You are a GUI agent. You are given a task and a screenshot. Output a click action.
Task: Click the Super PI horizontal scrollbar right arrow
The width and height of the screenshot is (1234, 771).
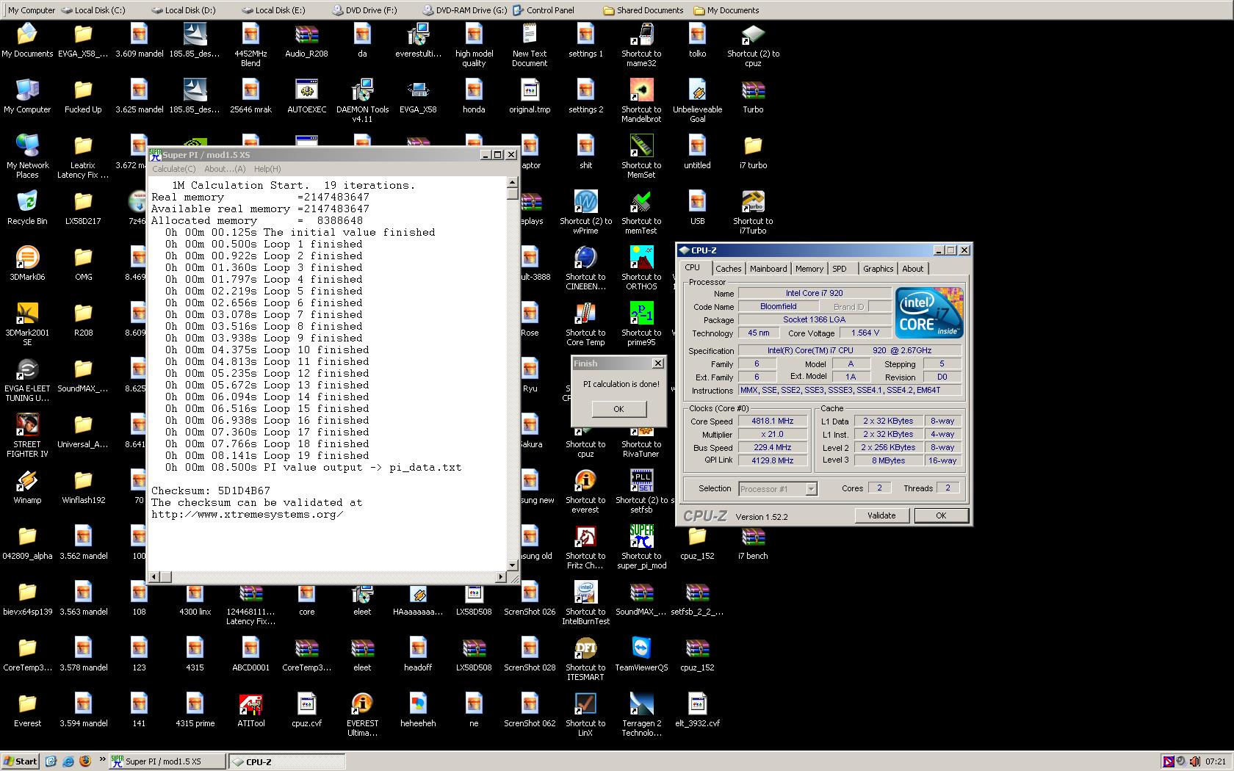pyautogui.click(x=500, y=577)
